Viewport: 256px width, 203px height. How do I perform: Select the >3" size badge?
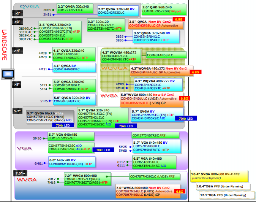[x=17, y=22]
